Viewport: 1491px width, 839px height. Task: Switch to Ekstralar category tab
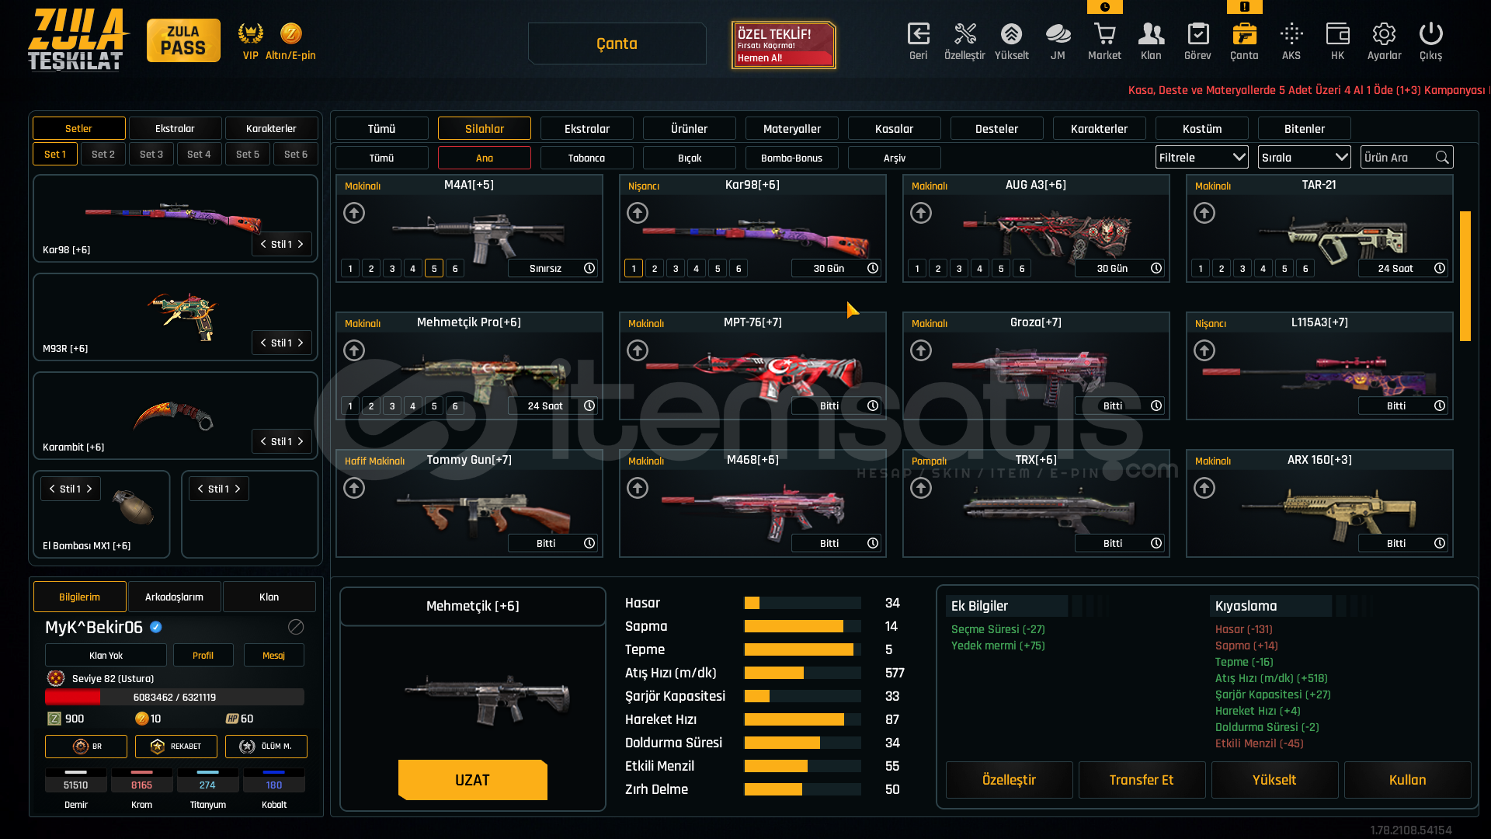pyautogui.click(x=586, y=128)
